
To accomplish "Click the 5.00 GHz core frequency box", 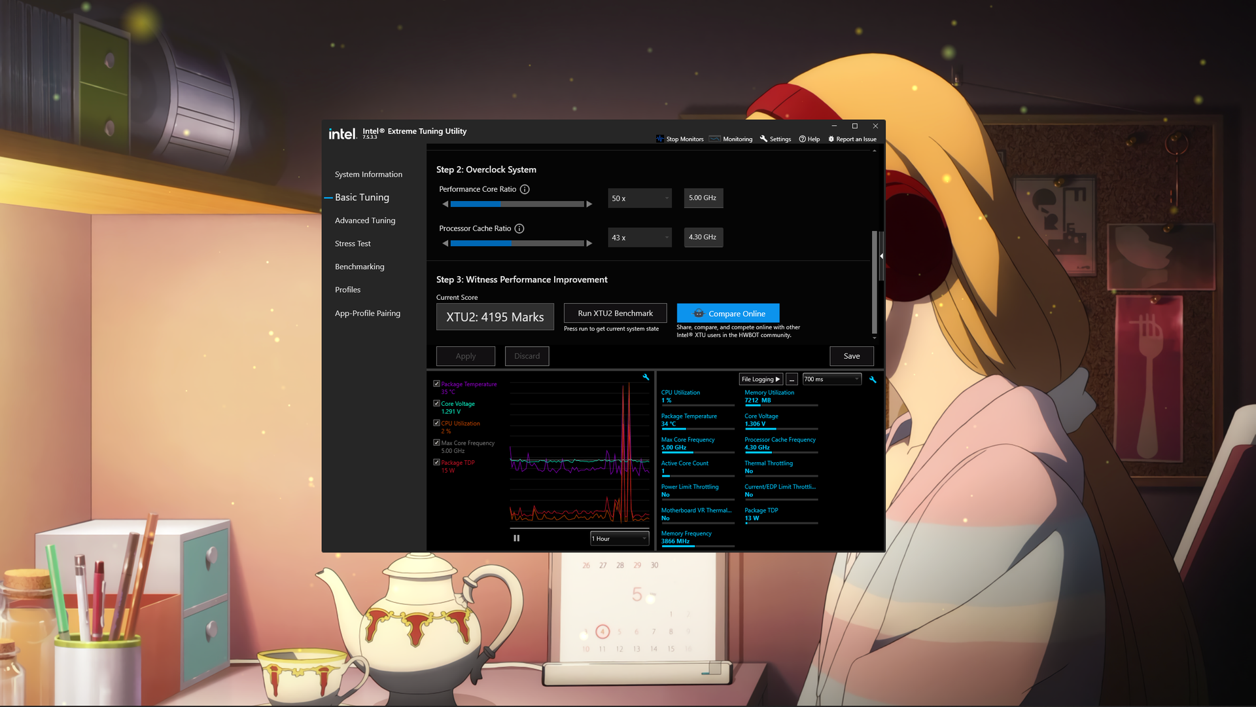I will tap(703, 198).
